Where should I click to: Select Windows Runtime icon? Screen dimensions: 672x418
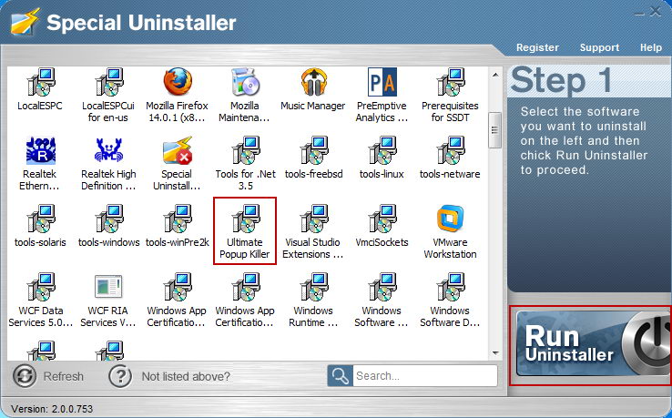[x=313, y=287]
